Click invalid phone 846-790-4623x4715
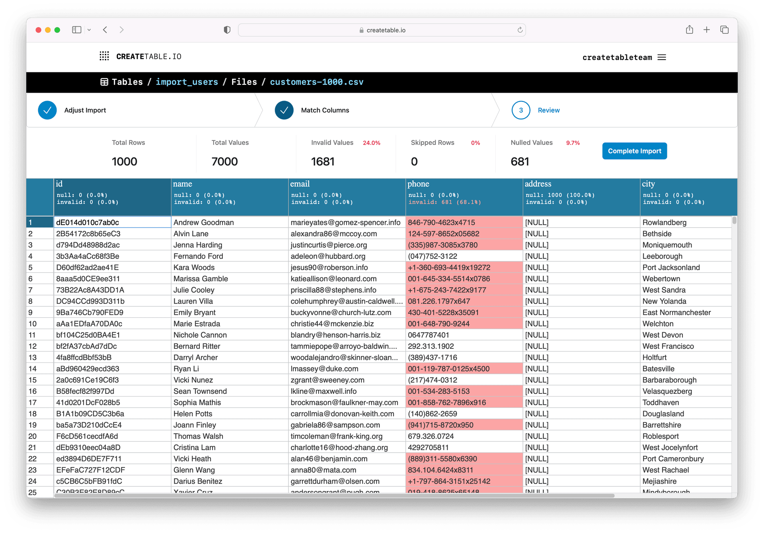 pos(464,222)
